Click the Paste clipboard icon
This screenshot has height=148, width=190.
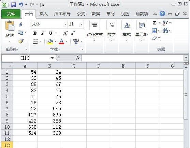[x=10, y=25]
